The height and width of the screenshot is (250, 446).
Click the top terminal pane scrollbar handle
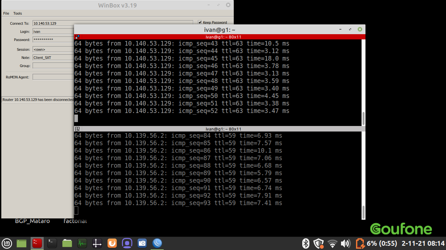[x=364, y=118]
